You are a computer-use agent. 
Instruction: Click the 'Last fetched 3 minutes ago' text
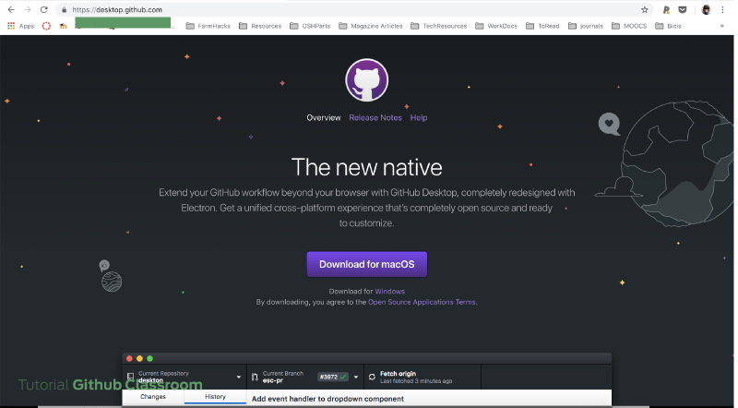click(x=416, y=380)
